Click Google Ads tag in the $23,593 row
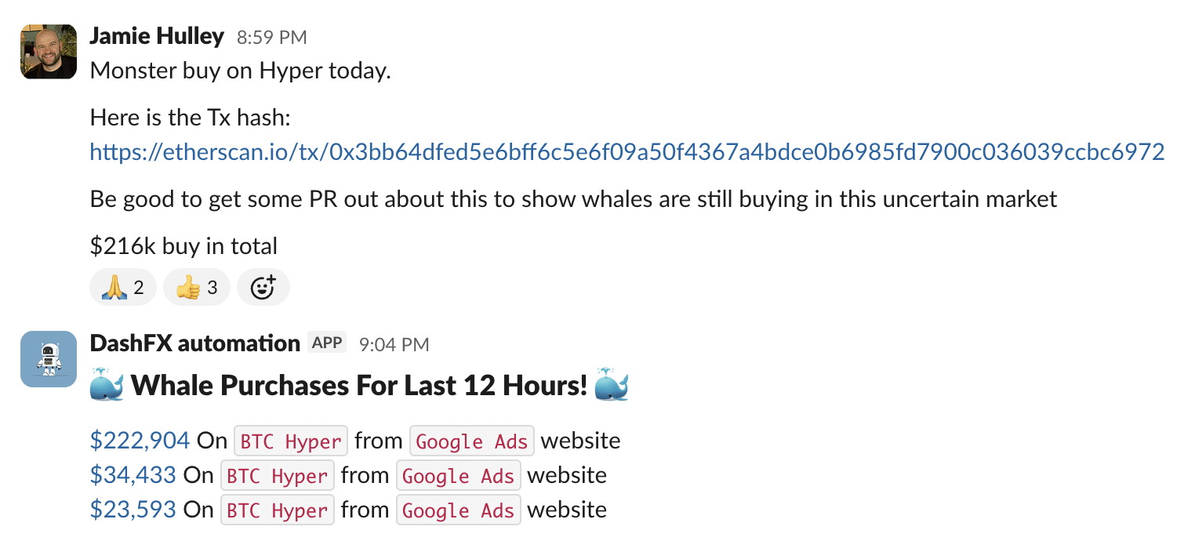The width and height of the screenshot is (1195, 541). tap(458, 510)
